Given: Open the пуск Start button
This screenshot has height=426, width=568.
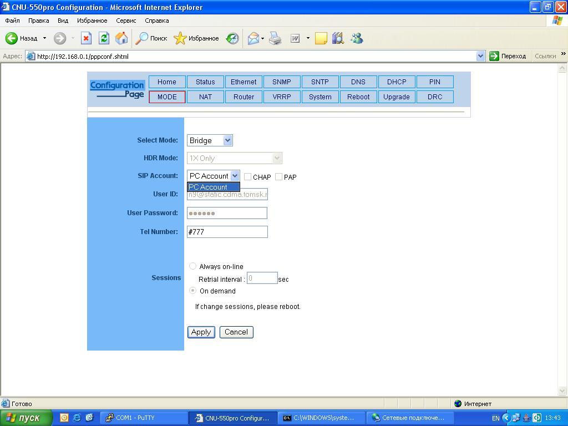Looking at the screenshot, I should coord(26,418).
